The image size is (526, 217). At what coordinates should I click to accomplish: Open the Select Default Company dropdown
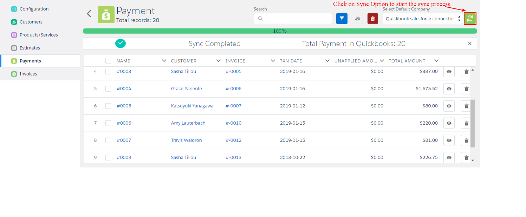(x=423, y=19)
